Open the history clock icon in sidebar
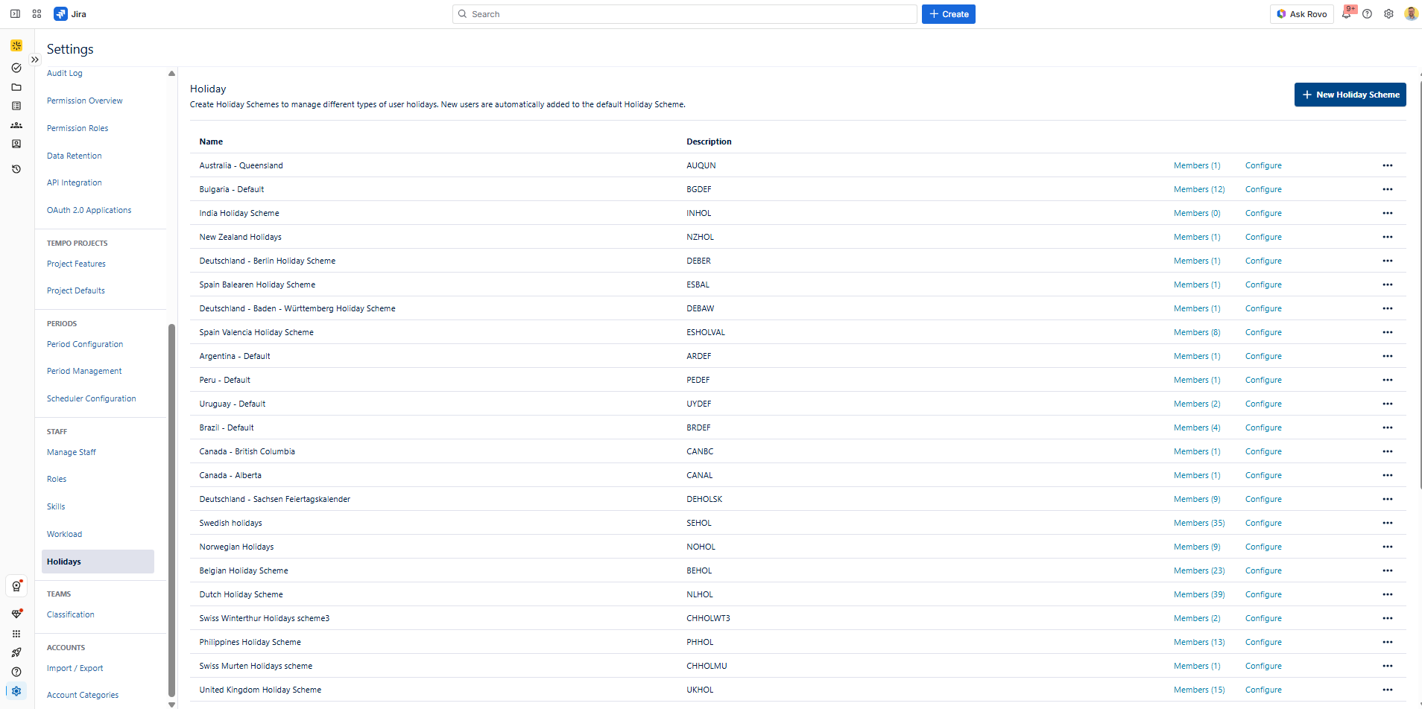The width and height of the screenshot is (1422, 709). click(16, 169)
